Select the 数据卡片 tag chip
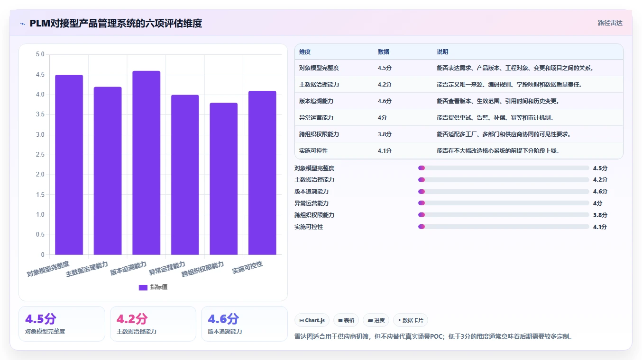The image size is (642, 360). point(411,320)
